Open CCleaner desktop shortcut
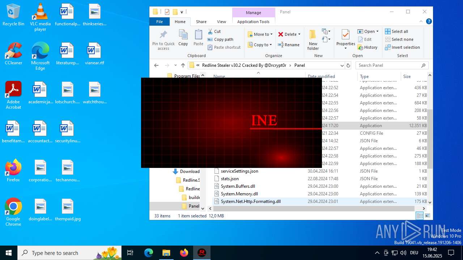The width and height of the screenshot is (463, 260). [x=13, y=54]
